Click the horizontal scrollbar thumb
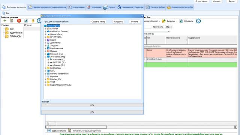The width and height of the screenshot is (240, 135). pos(77,127)
